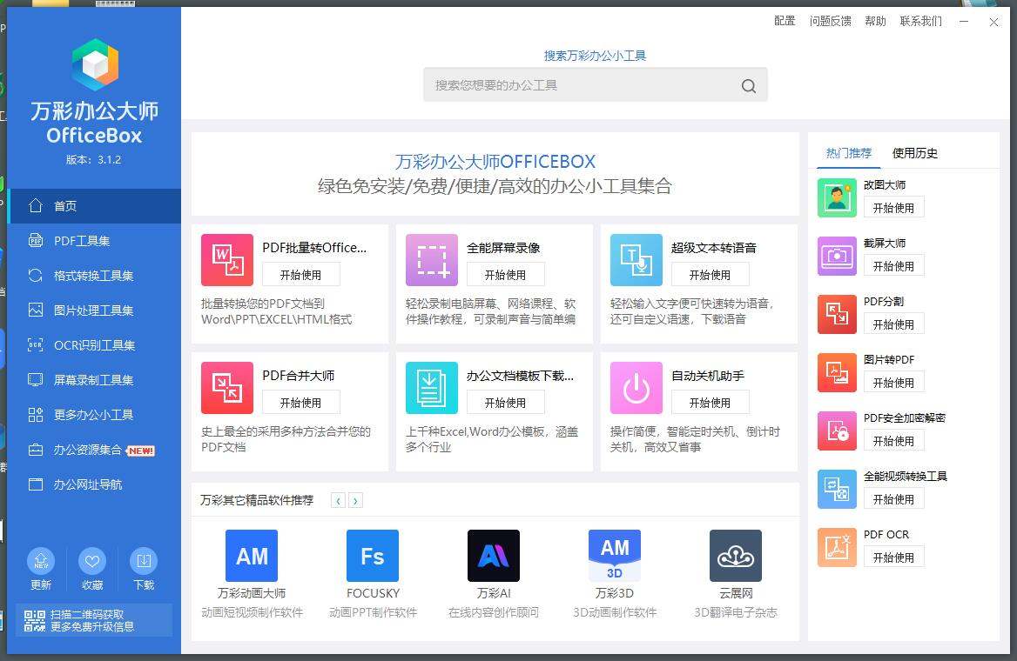Viewport: 1017px width, 661px height.
Task: Click 开始使用 for 截屏大师
Action: point(893,266)
